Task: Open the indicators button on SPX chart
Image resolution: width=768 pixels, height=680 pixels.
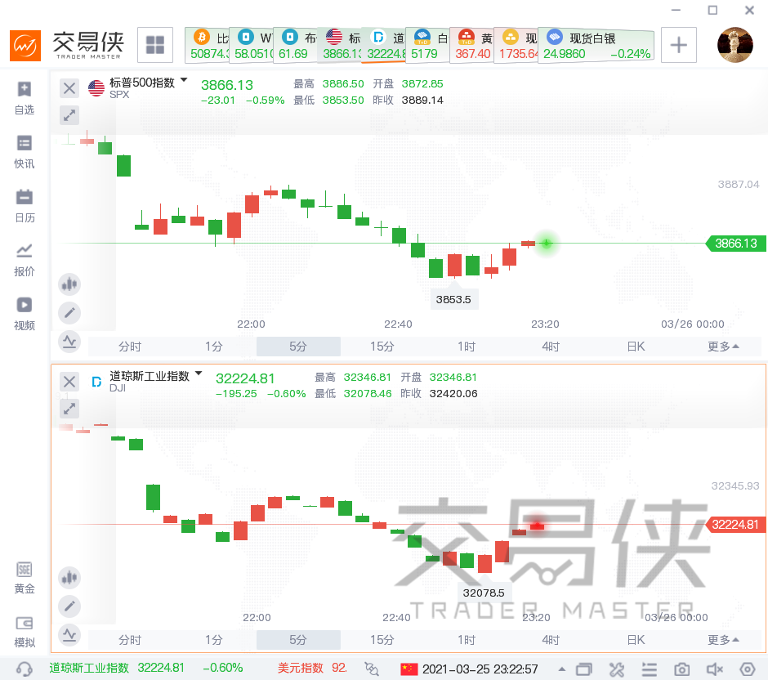Action: coord(69,342)
